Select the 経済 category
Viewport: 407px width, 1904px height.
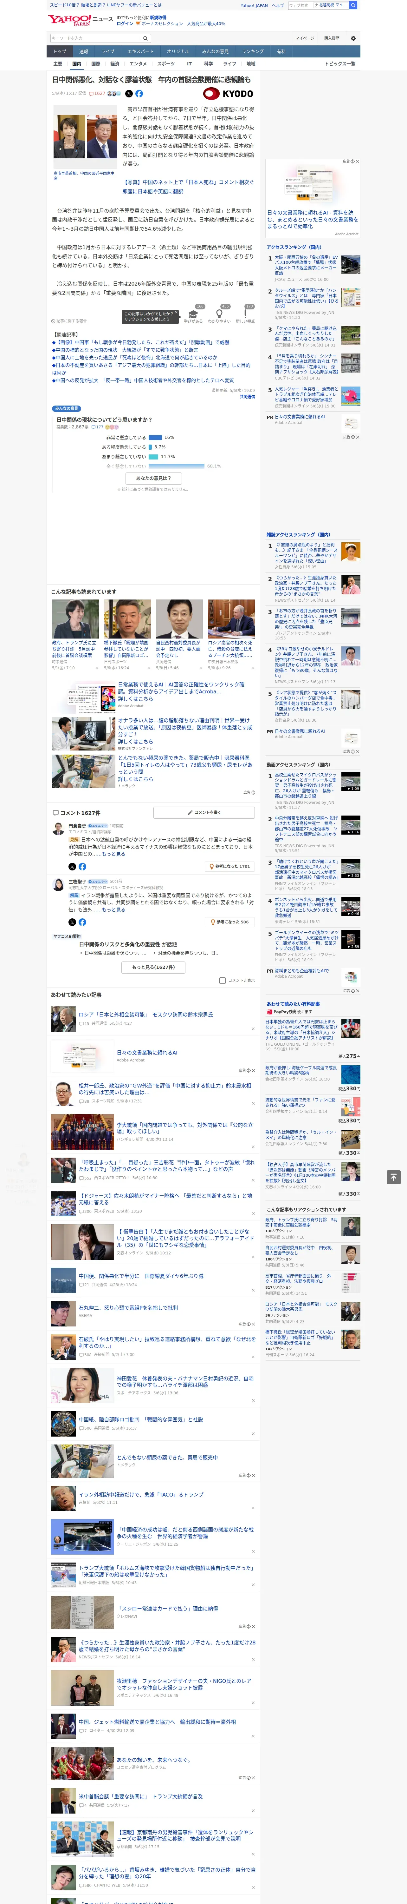114,63
